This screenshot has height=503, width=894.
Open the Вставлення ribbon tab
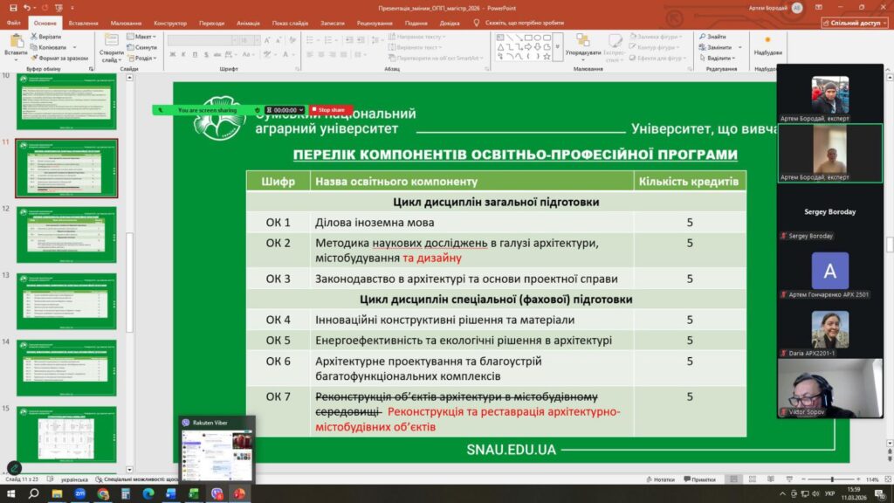pyautogui.click(x=83, y=24)
